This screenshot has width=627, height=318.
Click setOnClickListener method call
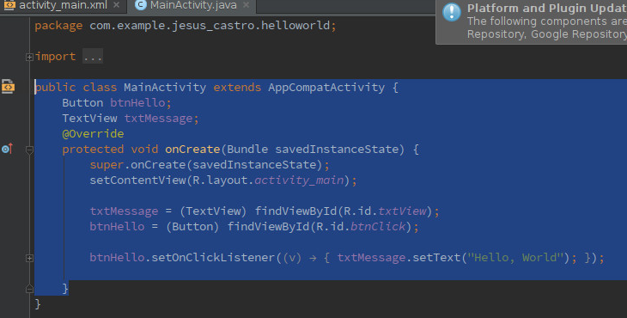(x=214, y=258)
